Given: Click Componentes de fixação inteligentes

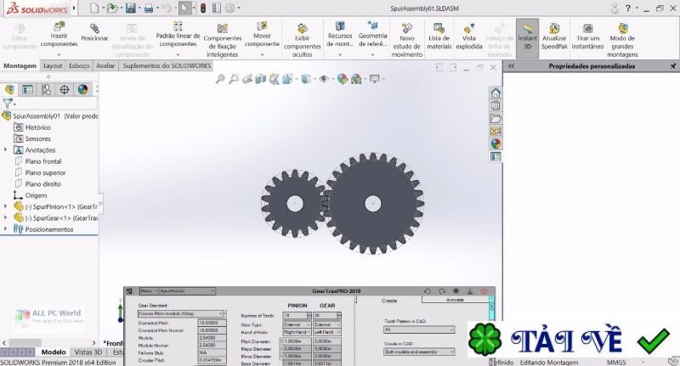Looking at the screenshot, I should click(223, 40).
